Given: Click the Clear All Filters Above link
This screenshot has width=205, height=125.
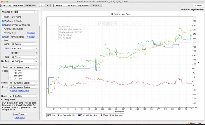Looking at the screenshot, I should (20, 91).
